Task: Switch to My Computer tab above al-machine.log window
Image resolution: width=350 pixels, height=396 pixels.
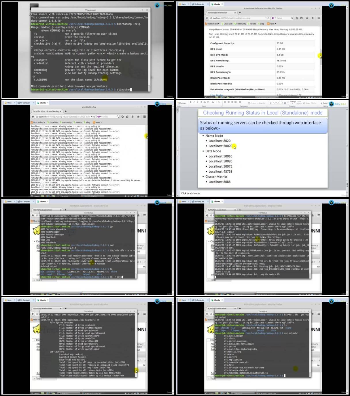Action: click(25, 103)
